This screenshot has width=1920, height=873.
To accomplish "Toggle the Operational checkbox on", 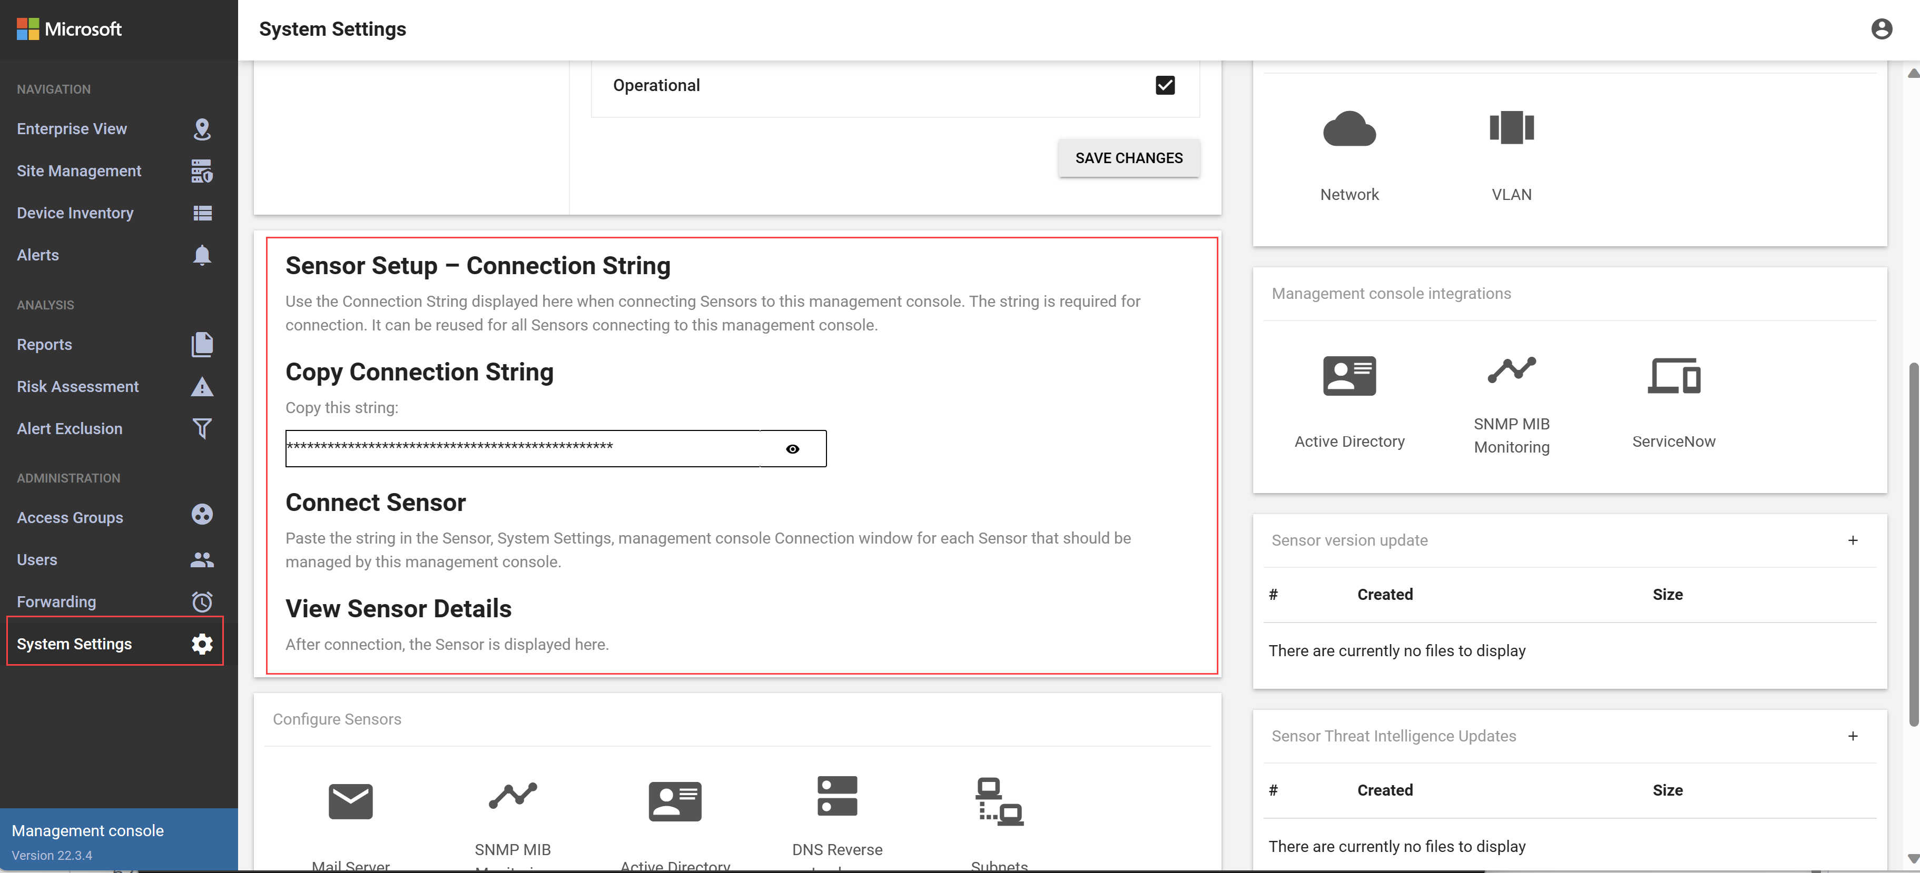I will pyautogui.click(x=1165, y=84).
